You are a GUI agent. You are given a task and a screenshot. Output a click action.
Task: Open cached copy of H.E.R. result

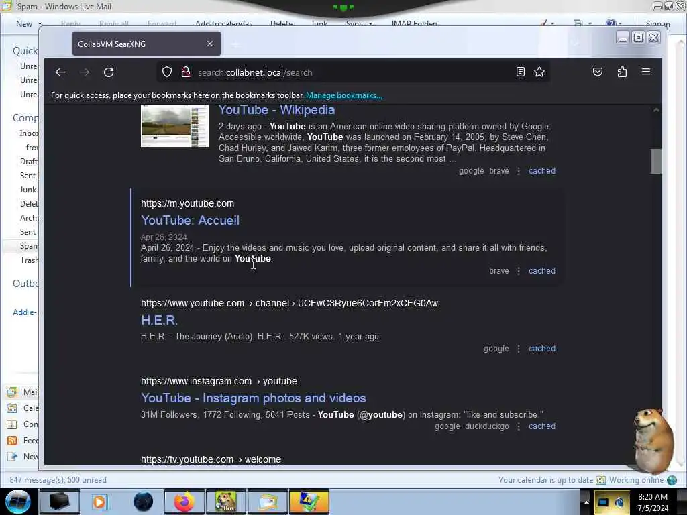(x=542, y=349)
